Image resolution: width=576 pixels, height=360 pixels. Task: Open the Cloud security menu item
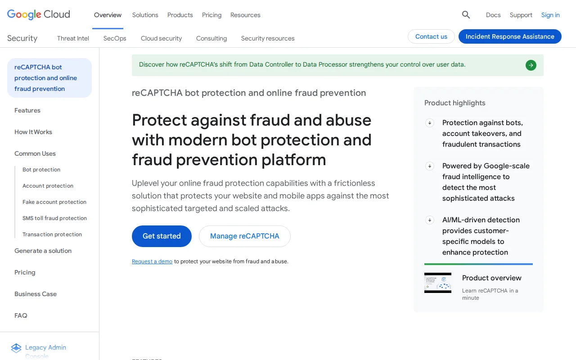[x=161, y=38]
